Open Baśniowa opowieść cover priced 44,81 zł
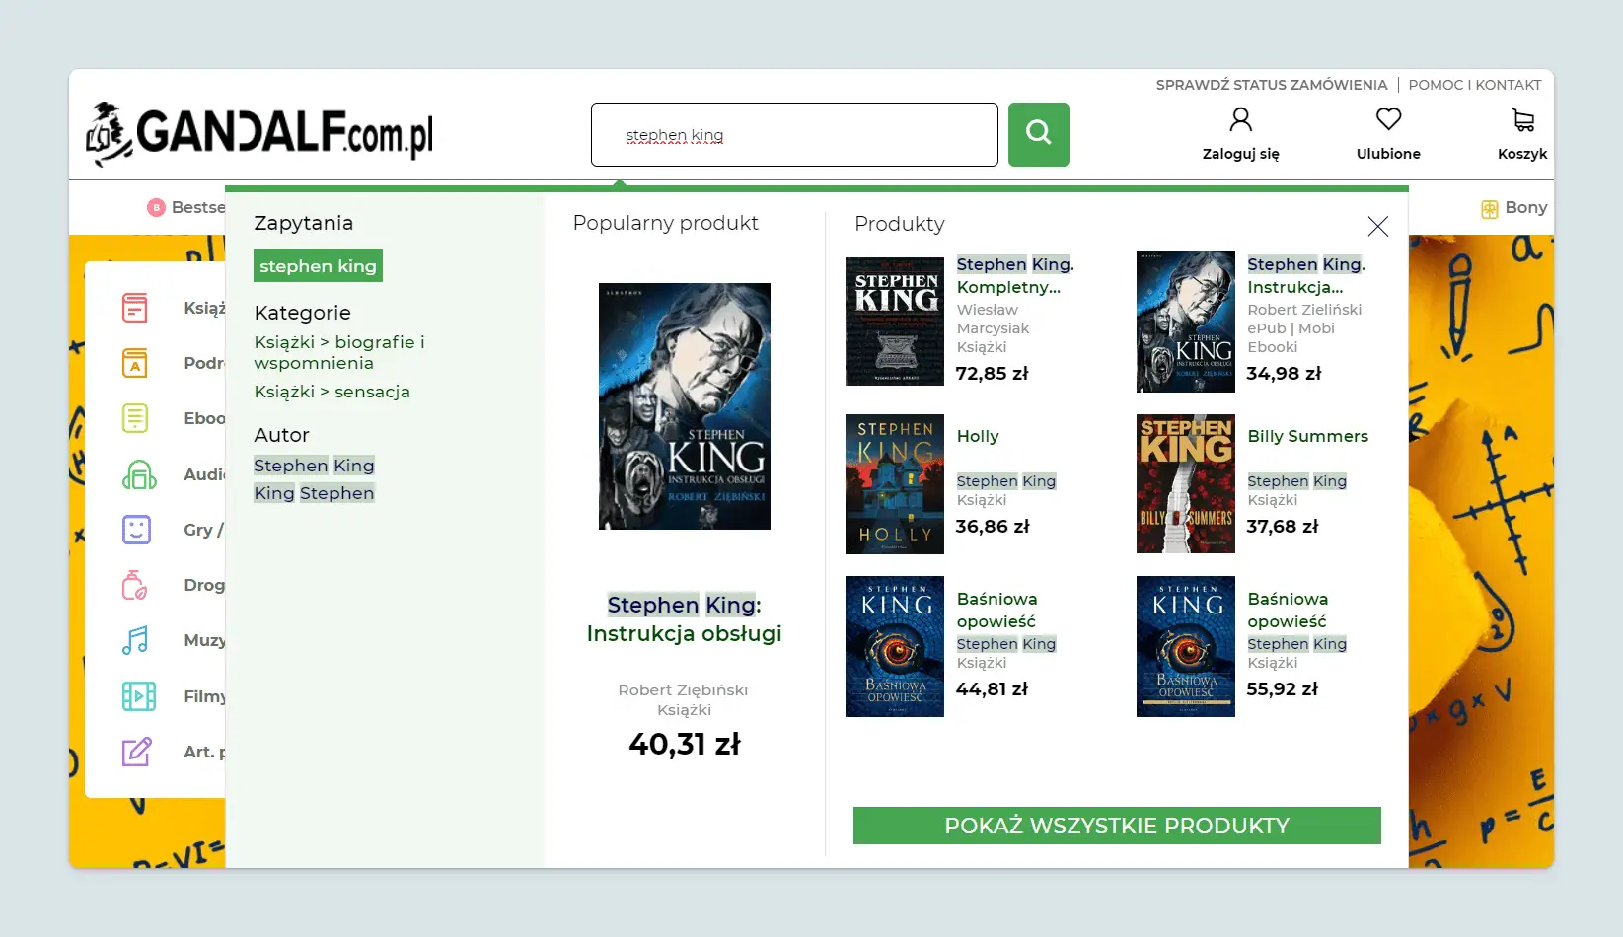The width and height of the screenshot is (1623, 937). (x=895, y=646)
